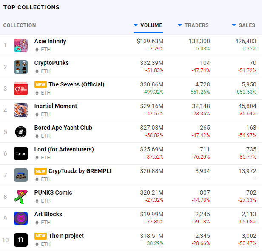The width and height of the screenshot is (262, 251).
Task: Click the ETH label under Axie Infinity
Action: click(x=46, y=50)
